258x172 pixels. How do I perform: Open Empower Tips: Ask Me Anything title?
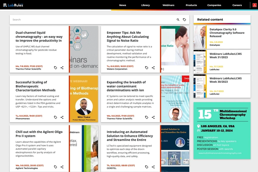[128, 37]
